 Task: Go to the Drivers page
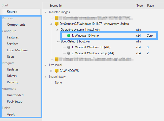(x=12, y=76)
